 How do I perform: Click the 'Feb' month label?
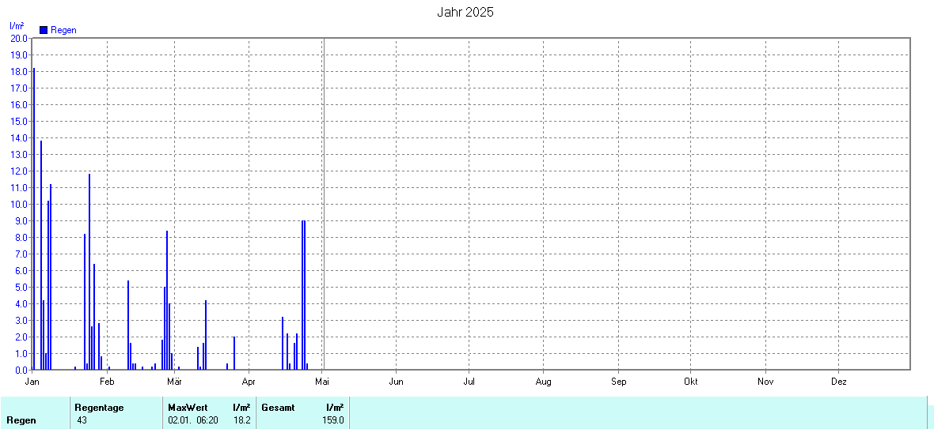pos(107,382)
